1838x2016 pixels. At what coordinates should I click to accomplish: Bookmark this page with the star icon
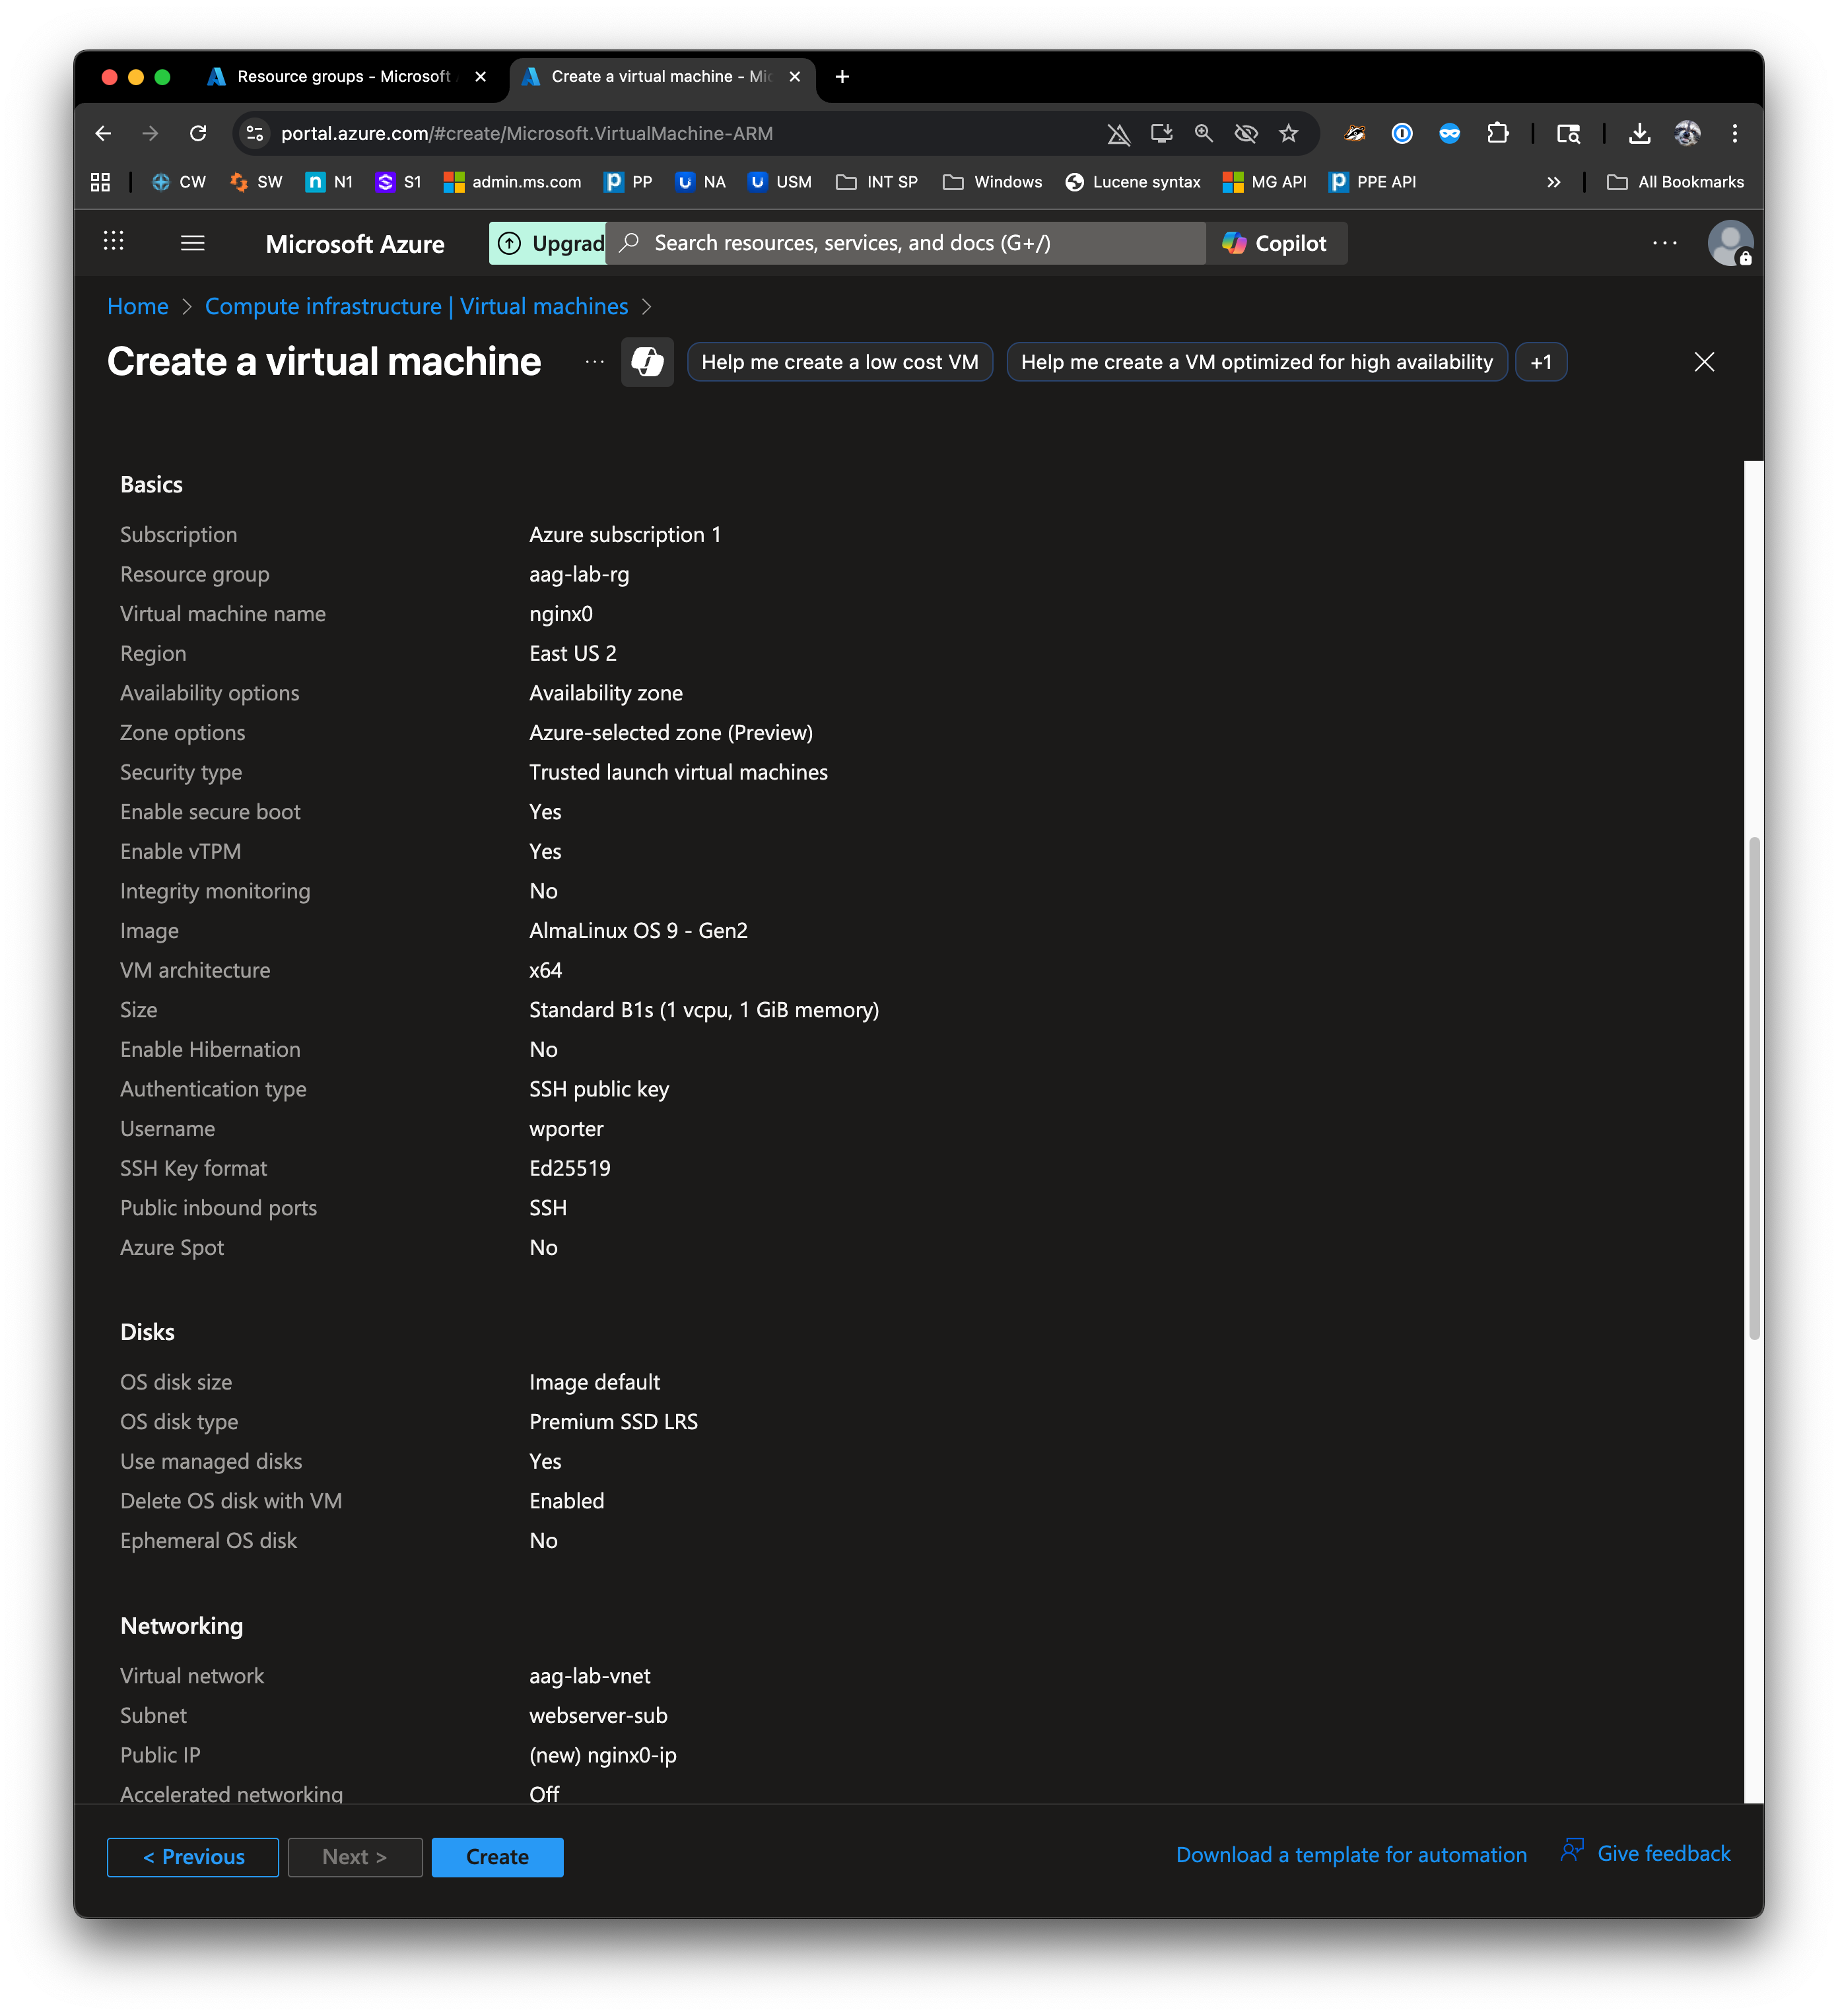[x=1288, y=133]
